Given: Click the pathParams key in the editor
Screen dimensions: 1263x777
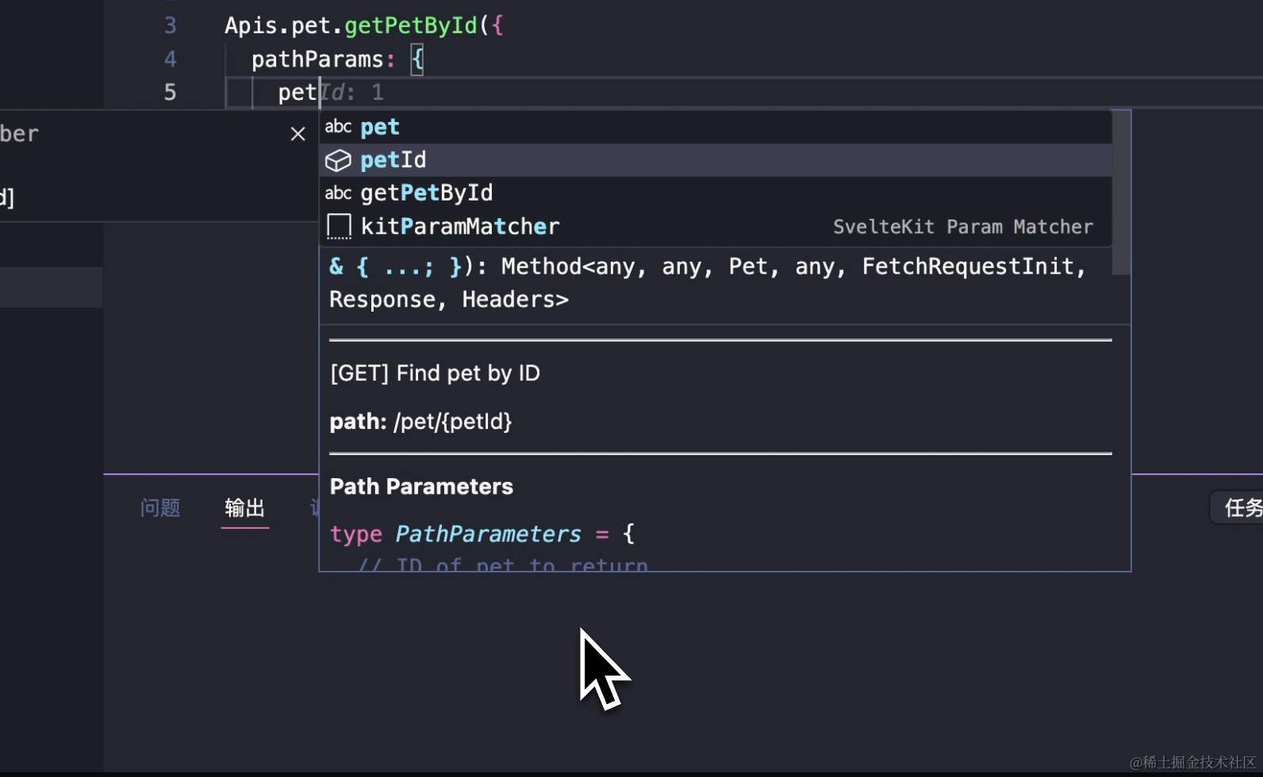Looking at the screenshot, I should 317,59.
